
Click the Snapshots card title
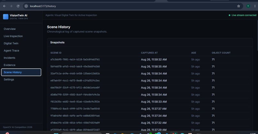point(57,42)
